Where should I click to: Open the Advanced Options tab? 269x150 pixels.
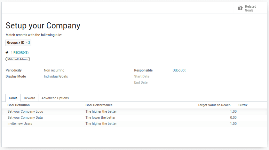click(55, 98)
